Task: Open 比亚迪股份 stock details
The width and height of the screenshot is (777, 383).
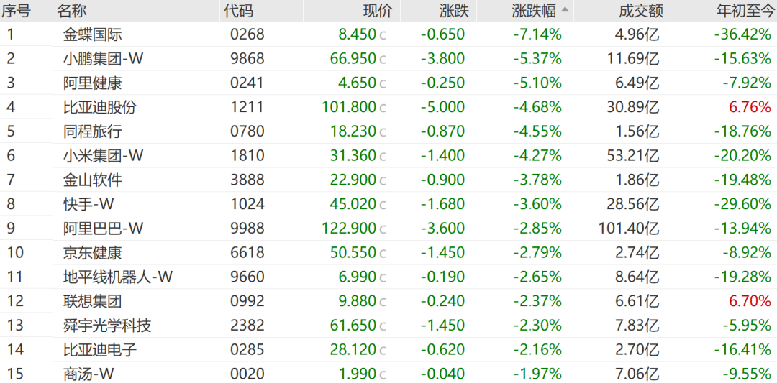Action: [99, 108]
